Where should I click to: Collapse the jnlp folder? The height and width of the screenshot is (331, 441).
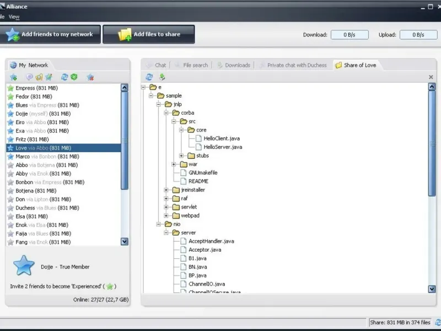pos(159,104)
